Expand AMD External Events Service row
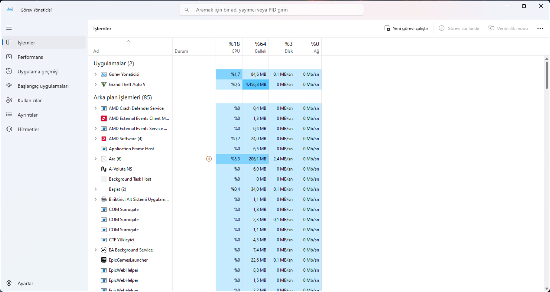This screenshot has width=550, height=292. pos(96,128)
